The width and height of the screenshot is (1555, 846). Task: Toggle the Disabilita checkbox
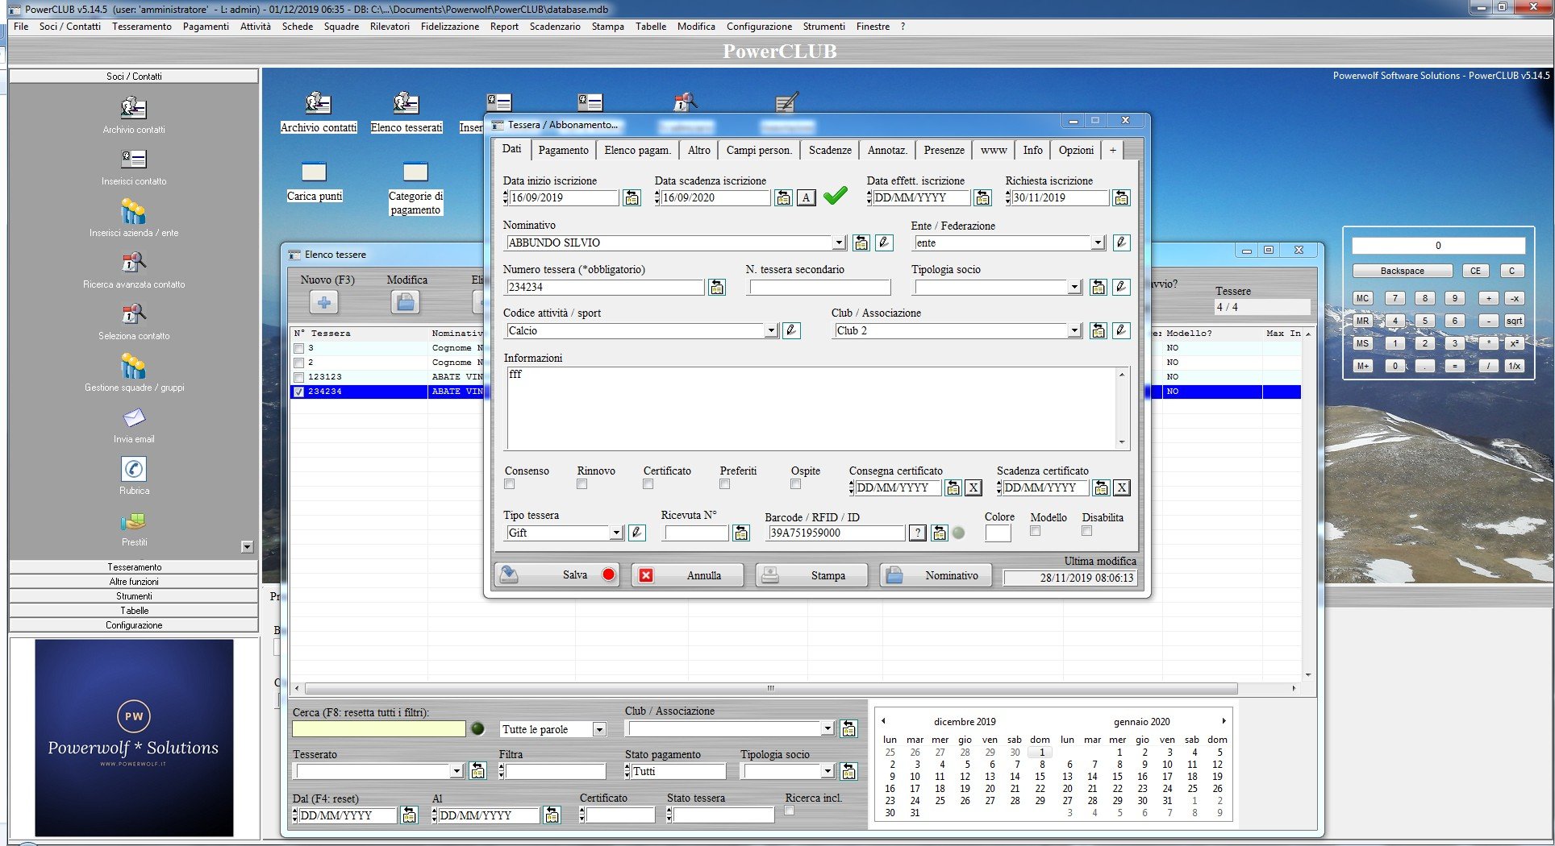point(1086,531)
